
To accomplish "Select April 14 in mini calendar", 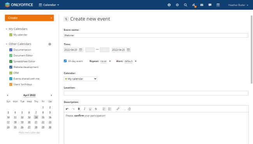I will coord(36,117).
